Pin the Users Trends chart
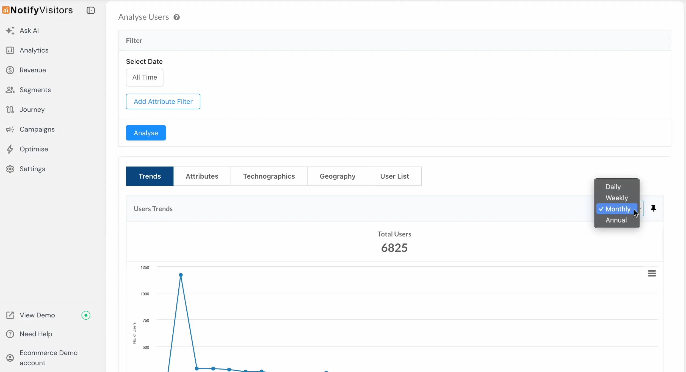 (653, 208)
